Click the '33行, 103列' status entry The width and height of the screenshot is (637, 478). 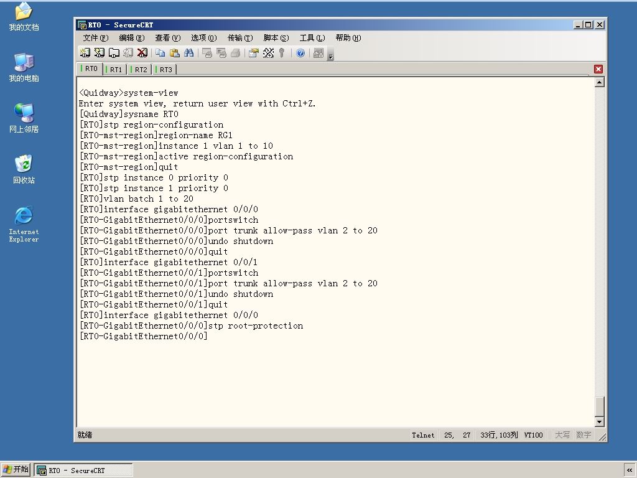pos(498,435)
